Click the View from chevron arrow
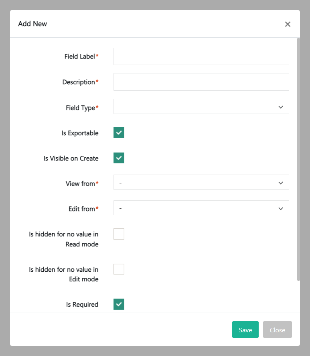 pyautogui.click(x=281, y=183)
